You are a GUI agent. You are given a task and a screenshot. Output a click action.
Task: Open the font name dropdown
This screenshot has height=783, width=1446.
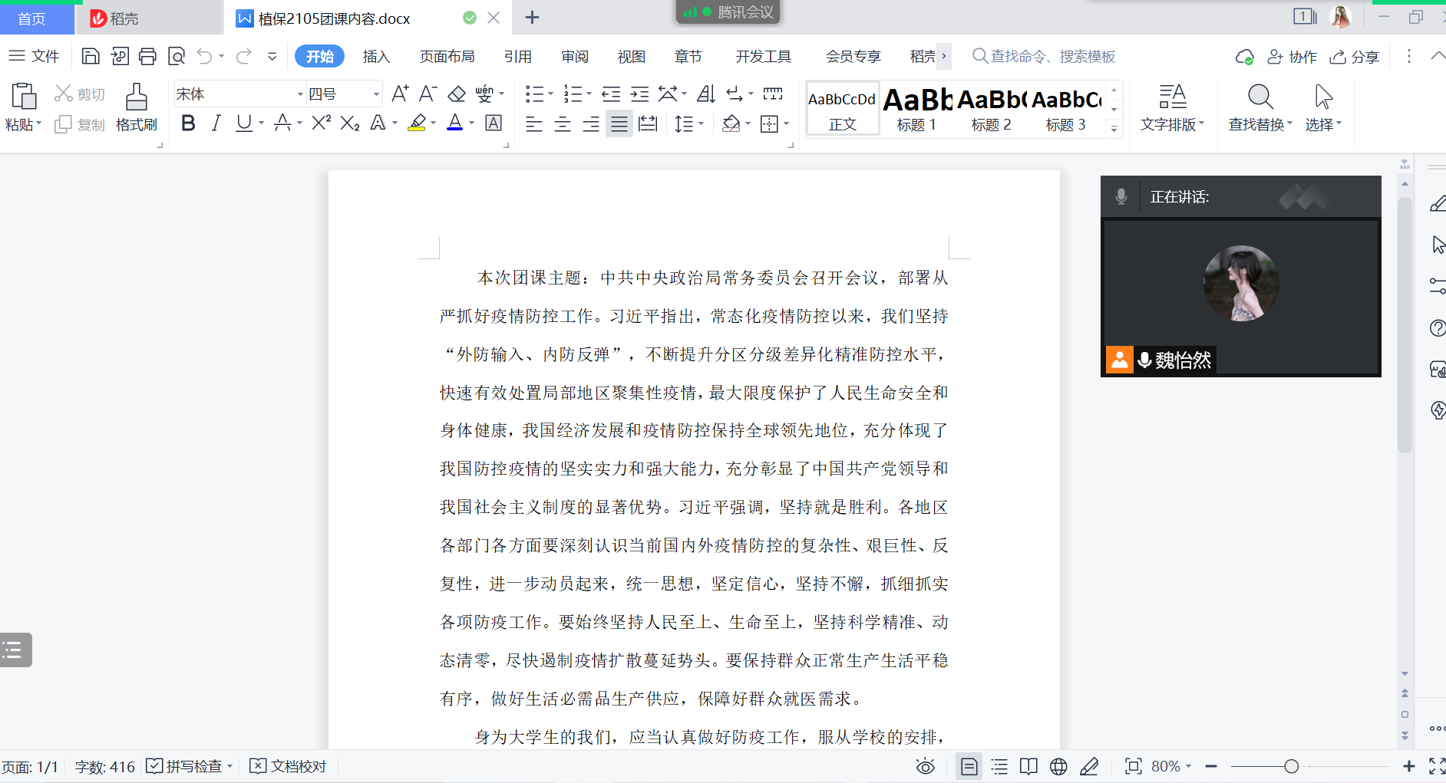pos(300,94)
